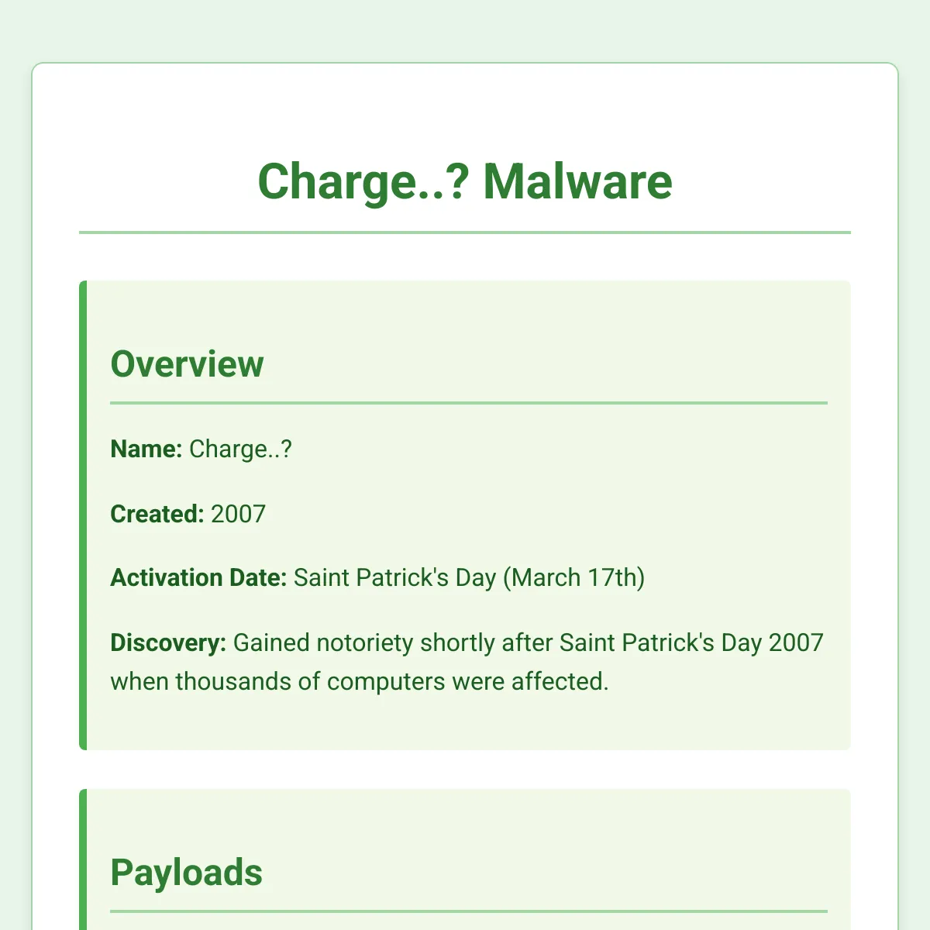Click the bold "Name:" label
Screen dimensions: 930x930
[146, 449]
